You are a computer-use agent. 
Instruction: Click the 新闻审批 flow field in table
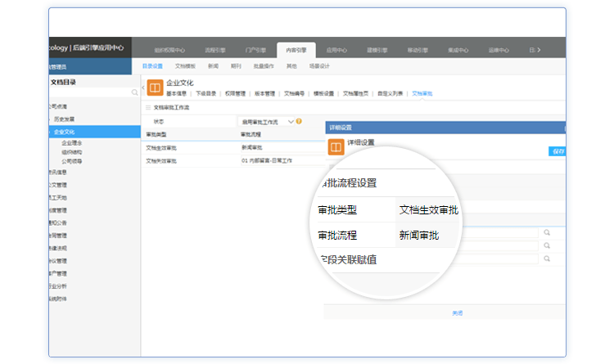pyautogui.click(x=253, y=147)
